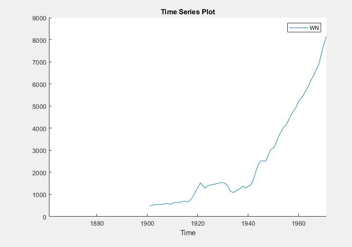352x247 pixels.
Task: Click the highest point of the WN line
Action: point(326,37)
